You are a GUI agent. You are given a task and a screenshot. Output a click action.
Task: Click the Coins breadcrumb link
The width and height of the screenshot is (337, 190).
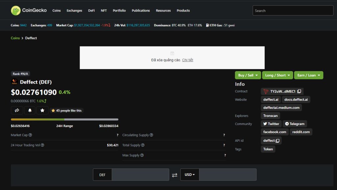click(15, 38)
